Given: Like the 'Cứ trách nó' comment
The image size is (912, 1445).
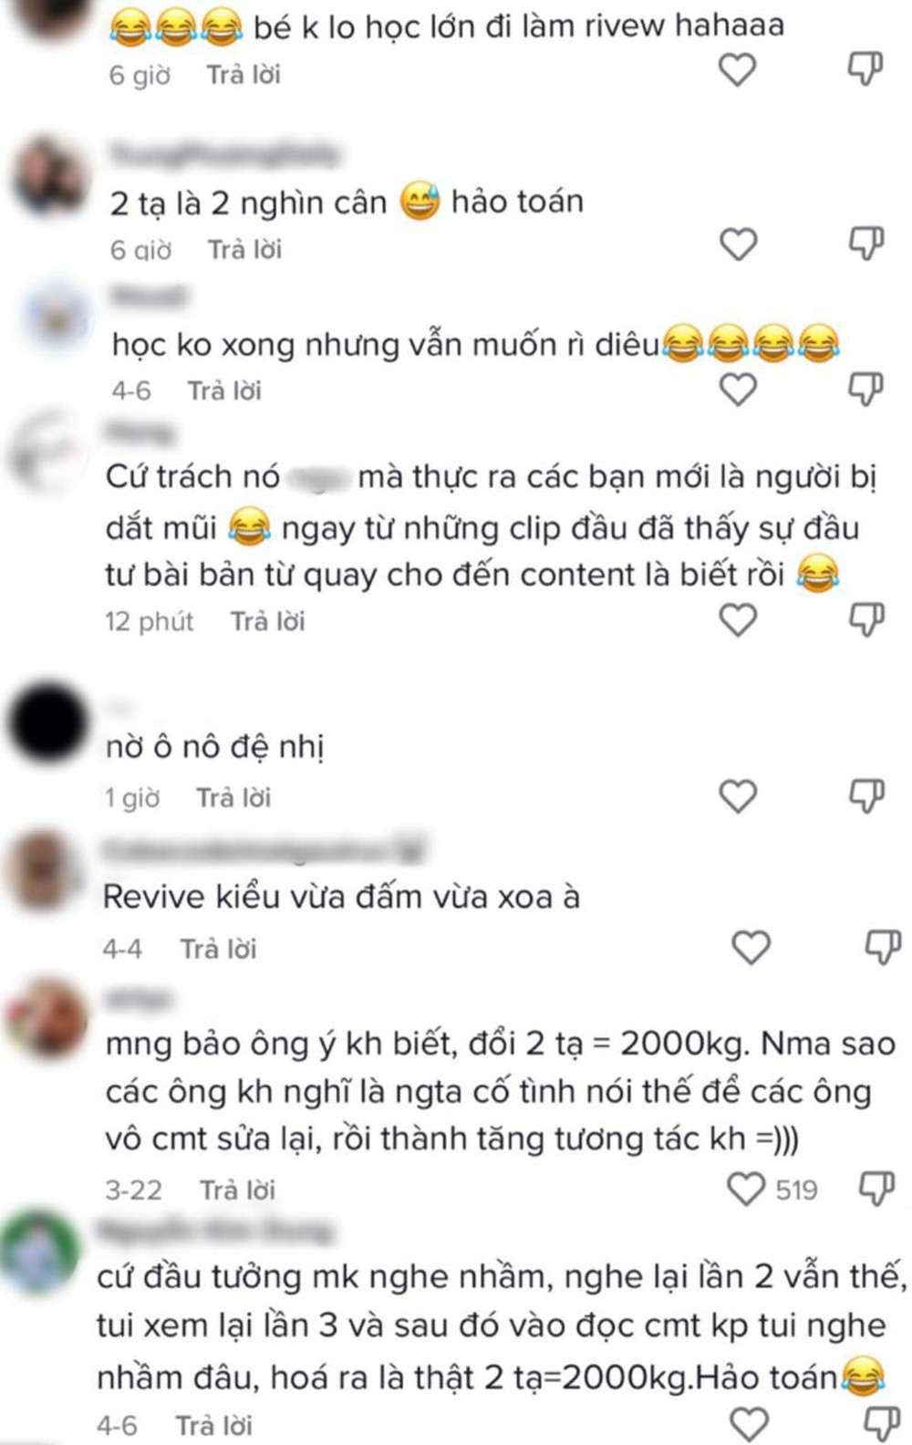Looking at the screenshot, I should click(x=738, y=620).
